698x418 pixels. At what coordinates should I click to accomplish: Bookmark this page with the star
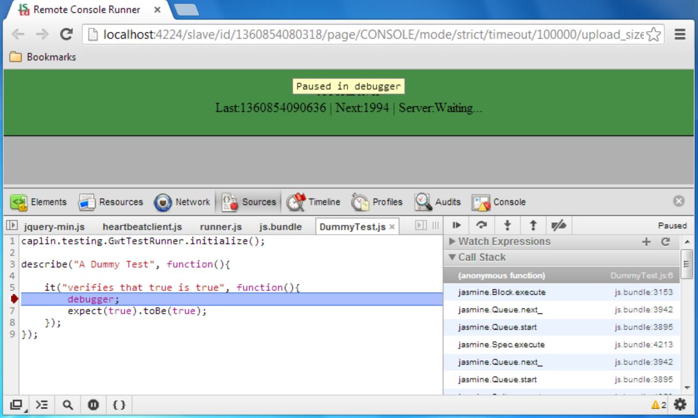[654, 34]
